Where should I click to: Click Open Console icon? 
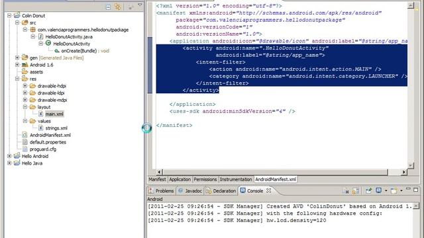point(394,191)
